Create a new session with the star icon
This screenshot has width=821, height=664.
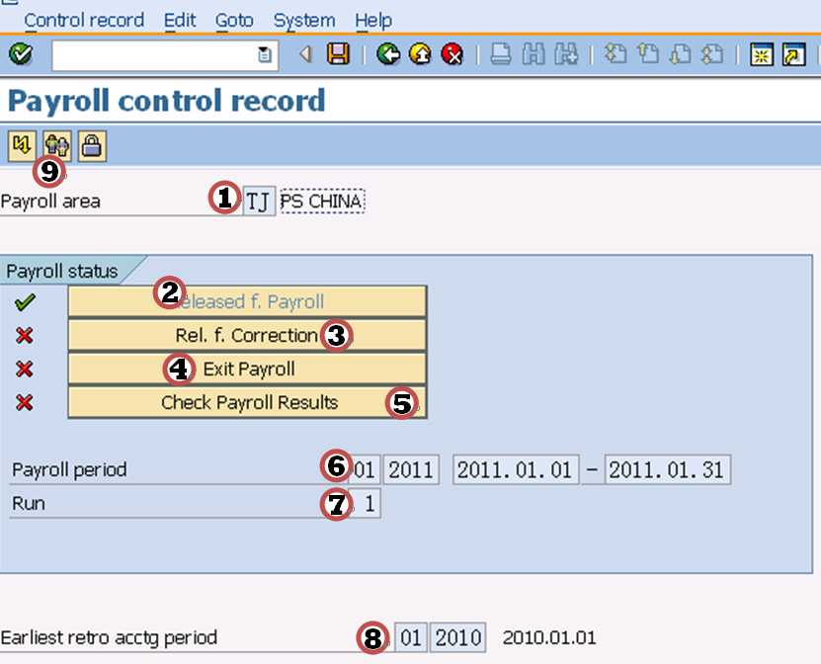click(762, 54)
